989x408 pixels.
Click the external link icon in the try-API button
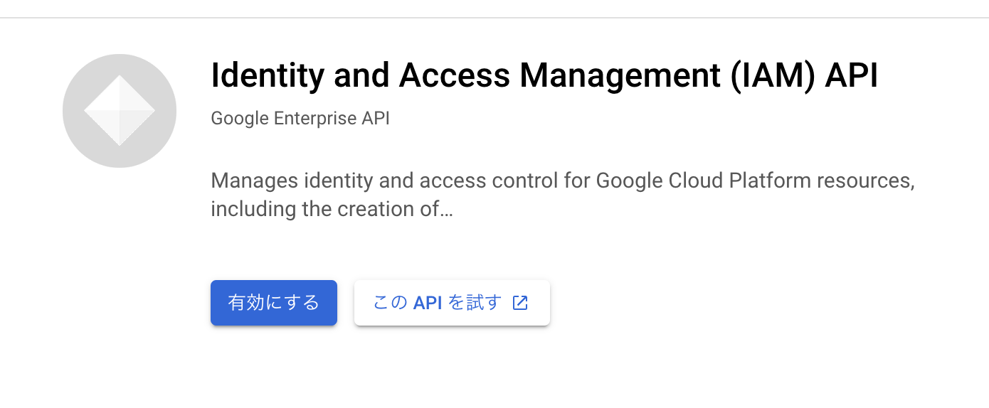520,303
